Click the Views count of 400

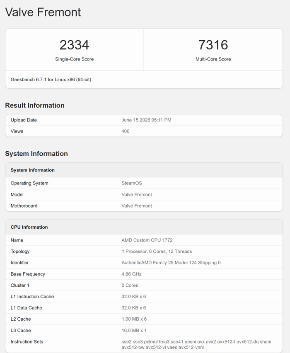[x=126, y=131]
